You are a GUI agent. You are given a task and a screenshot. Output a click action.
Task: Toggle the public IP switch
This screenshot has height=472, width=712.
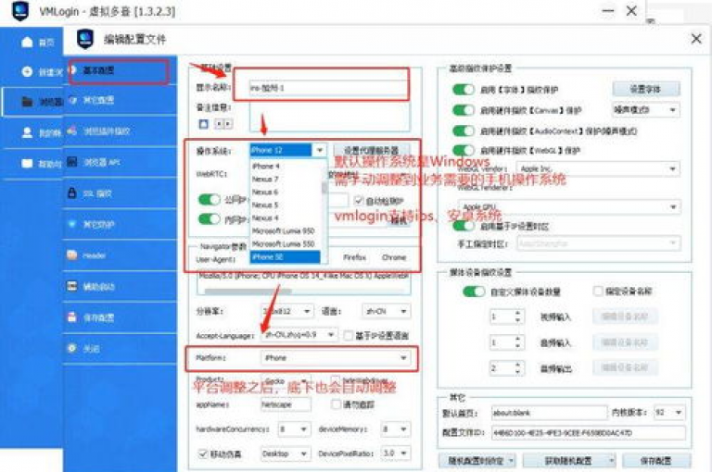tap(209, 200)
